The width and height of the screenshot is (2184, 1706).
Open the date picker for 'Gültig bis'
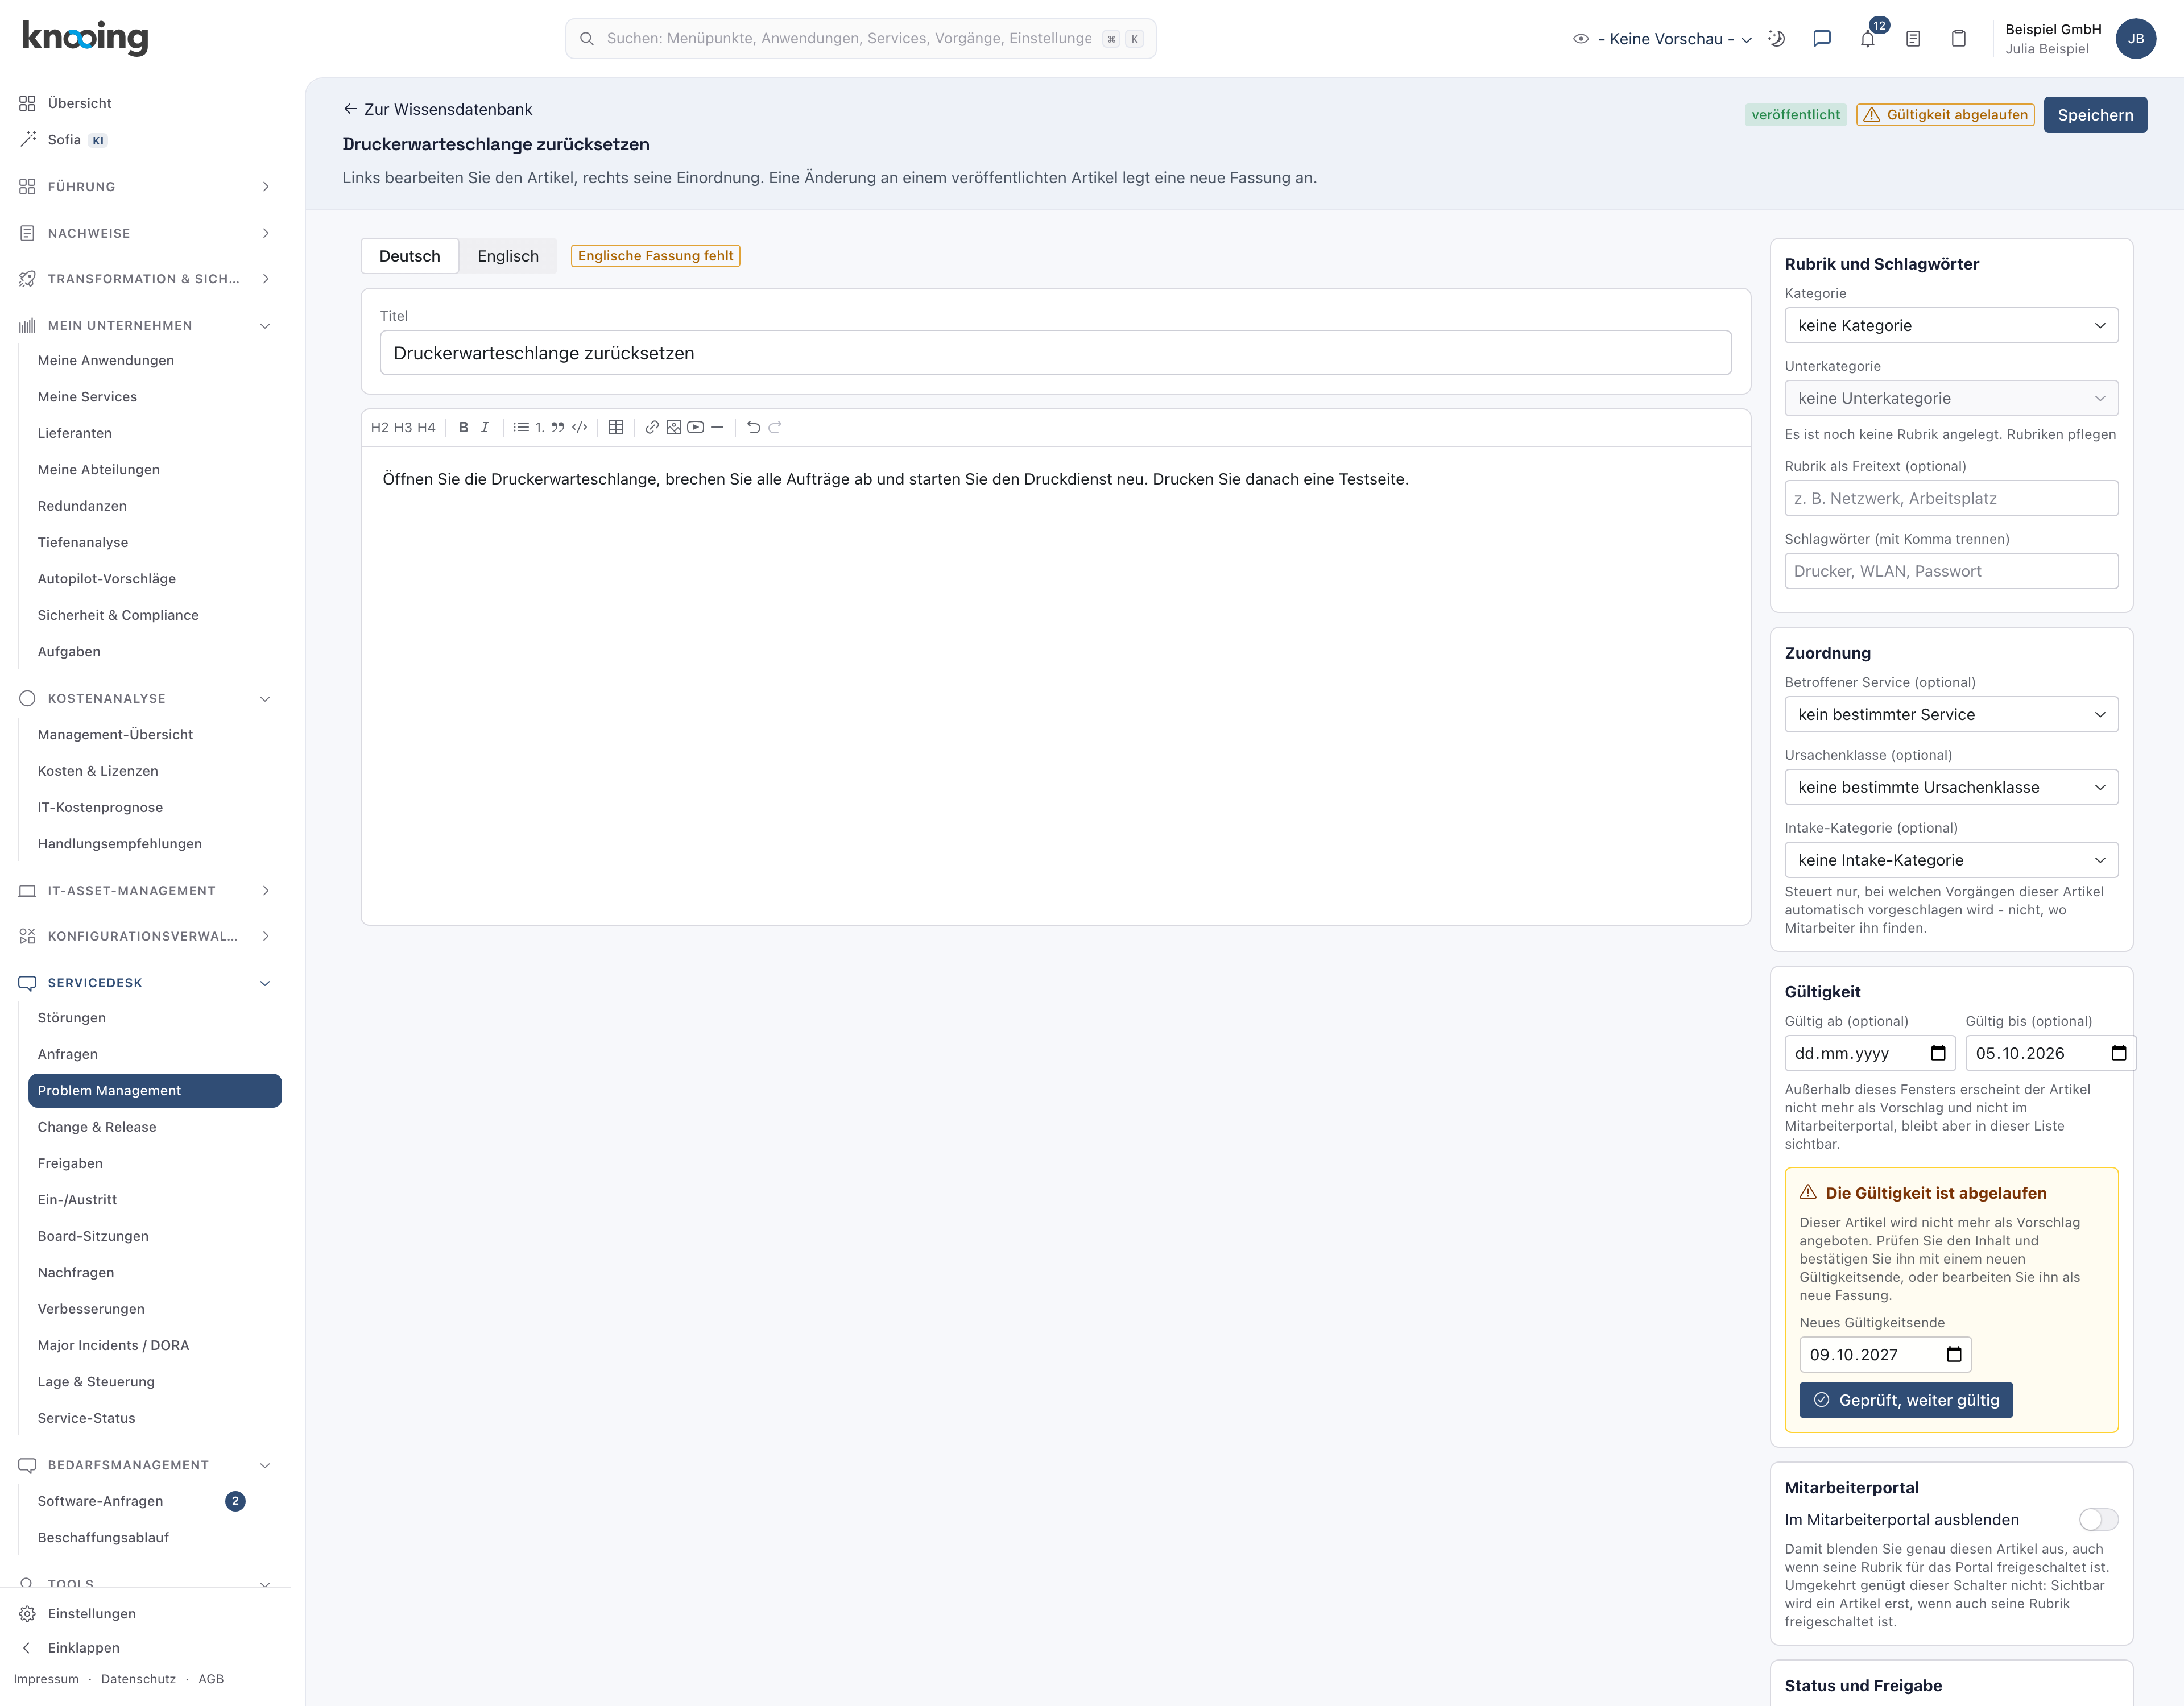pyautogui.click(x=2118, y=1053)
